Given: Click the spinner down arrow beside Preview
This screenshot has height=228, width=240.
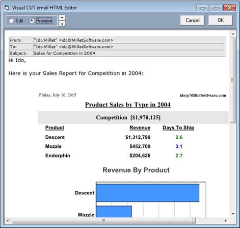Looking at the screenshot, I should click(62, 23).
